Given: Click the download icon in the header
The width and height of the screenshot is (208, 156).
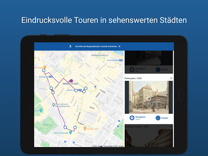Looking at the screenshot, I should 70,46.
